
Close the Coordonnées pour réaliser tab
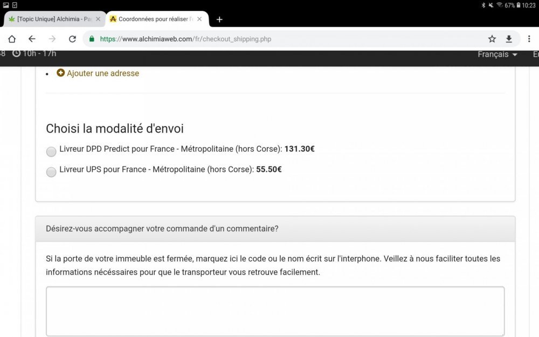point(199,19)
